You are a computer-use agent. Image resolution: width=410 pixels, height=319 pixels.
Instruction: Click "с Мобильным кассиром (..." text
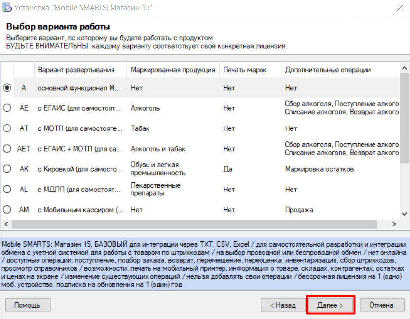click(x=80, y=210)
